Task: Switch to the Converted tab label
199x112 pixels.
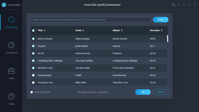Action: [11, 53]
